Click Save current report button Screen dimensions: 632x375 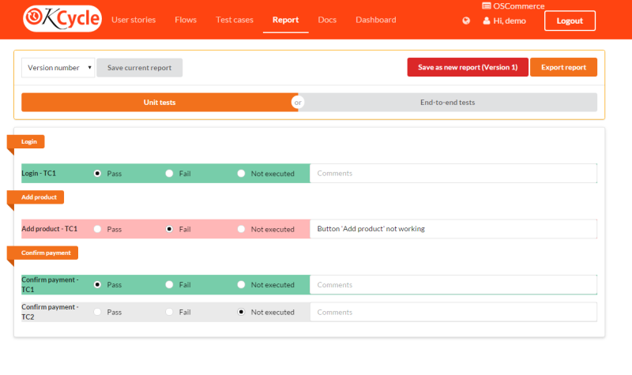(x=140, y=68)
